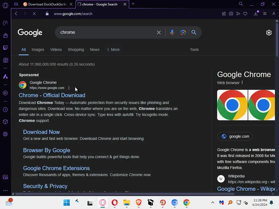
Task: Search by voice microphone icon
Action: 172,32
